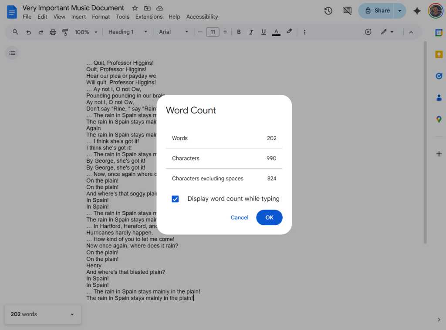Open the Gemini sparkle icon
The image size is (446, 330).
coord(417,11)
